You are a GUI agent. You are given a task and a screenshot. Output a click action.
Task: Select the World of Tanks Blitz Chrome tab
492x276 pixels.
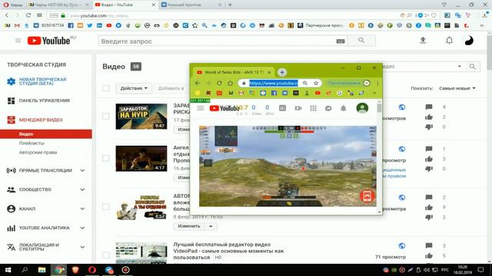pyautogui.click(x=234, y=72)
